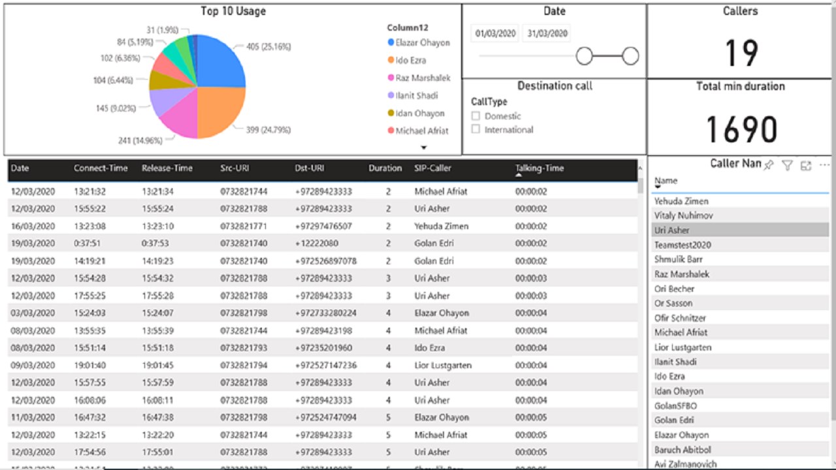This screenshot has width=836, height=470.
Task: Select Michael Afriat in pie legend
Action: 417,131
